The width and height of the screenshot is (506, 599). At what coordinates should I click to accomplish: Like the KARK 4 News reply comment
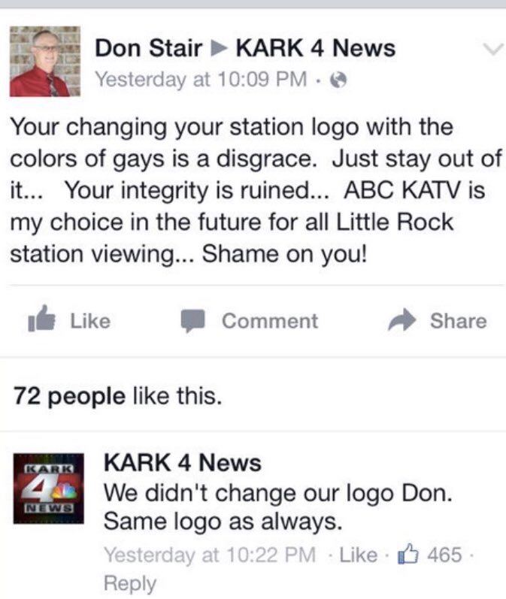click(358, 555)
